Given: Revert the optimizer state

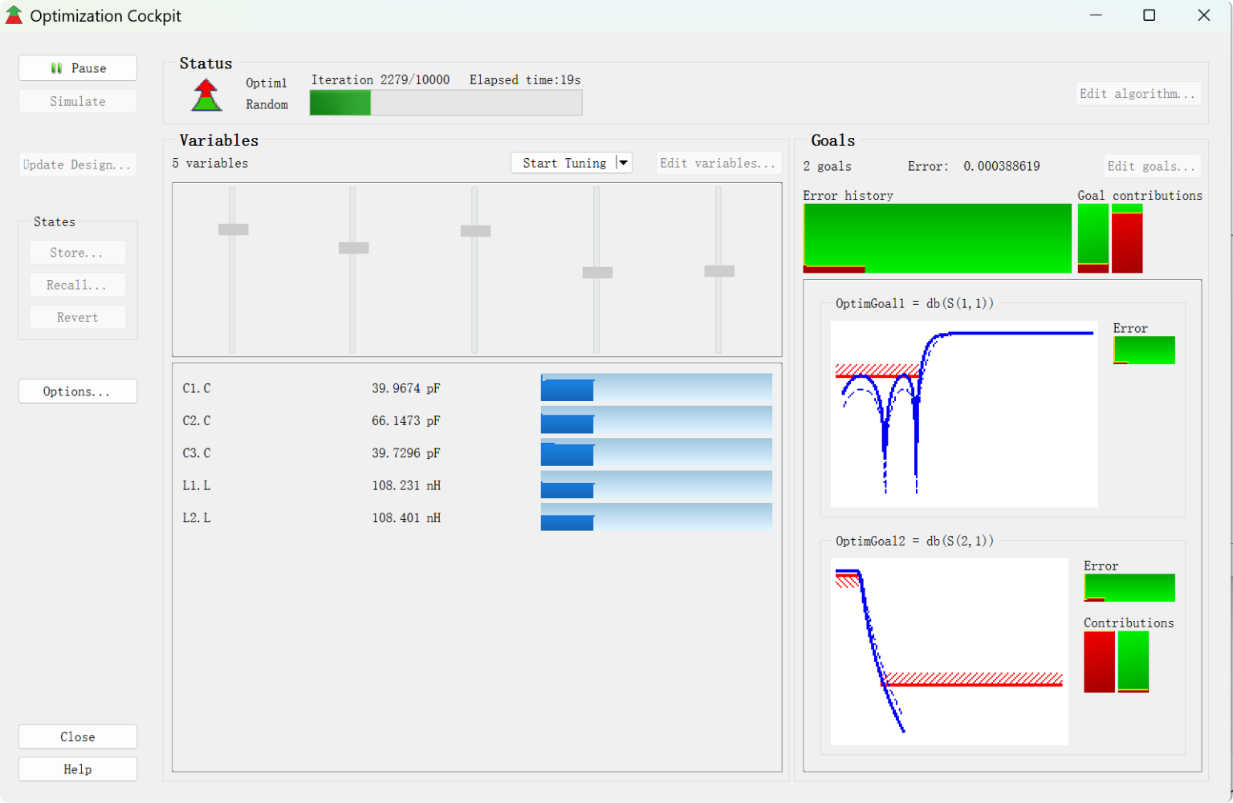Looking at the screenshot, I should point(77,316).
